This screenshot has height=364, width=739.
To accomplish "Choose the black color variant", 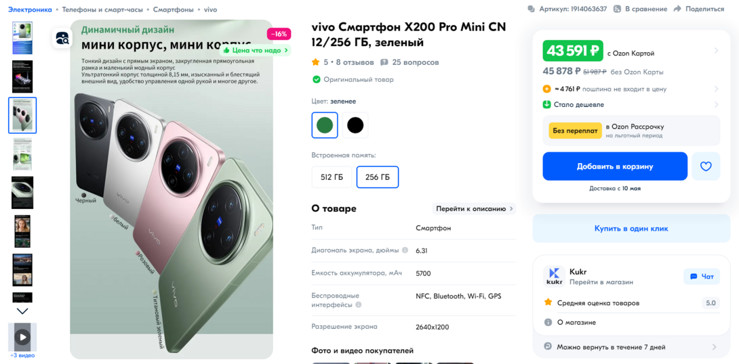I will coord(355,125).
